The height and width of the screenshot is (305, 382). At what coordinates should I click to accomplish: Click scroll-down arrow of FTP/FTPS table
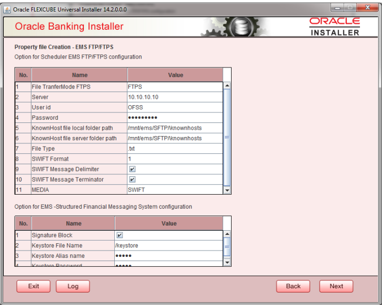[x=227, y=190]
